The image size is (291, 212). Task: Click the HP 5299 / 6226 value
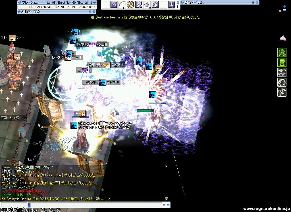[40, 7]
